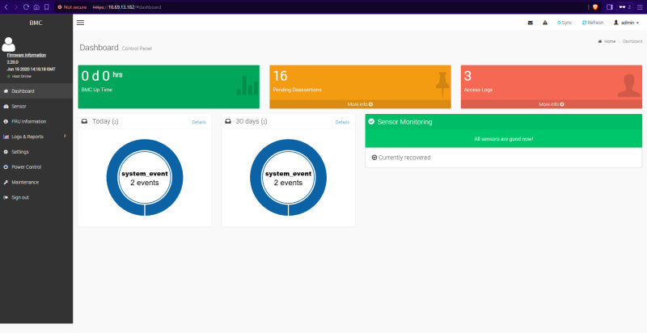Select Sensor in the sidebar menu
This screenshot has width=647, height=333.
tap(36, 107)
